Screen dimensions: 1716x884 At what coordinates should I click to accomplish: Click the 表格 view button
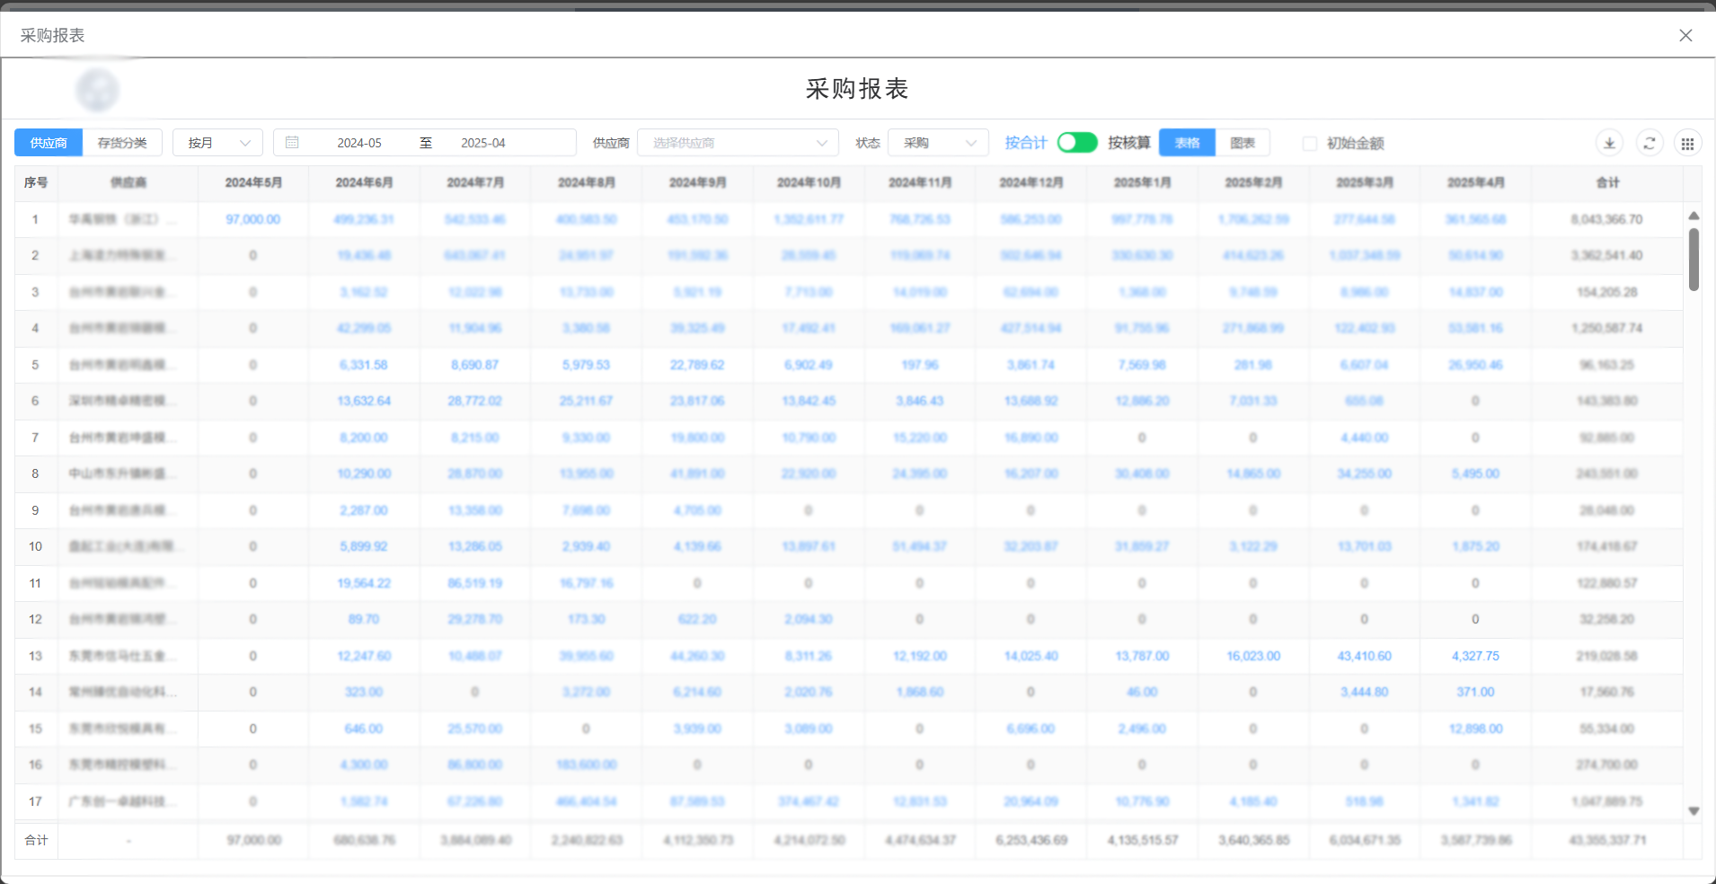point(1186,142)
